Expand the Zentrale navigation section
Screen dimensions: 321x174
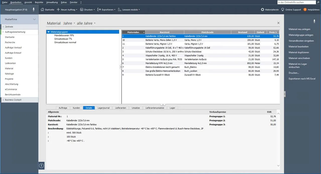[3, 27]
